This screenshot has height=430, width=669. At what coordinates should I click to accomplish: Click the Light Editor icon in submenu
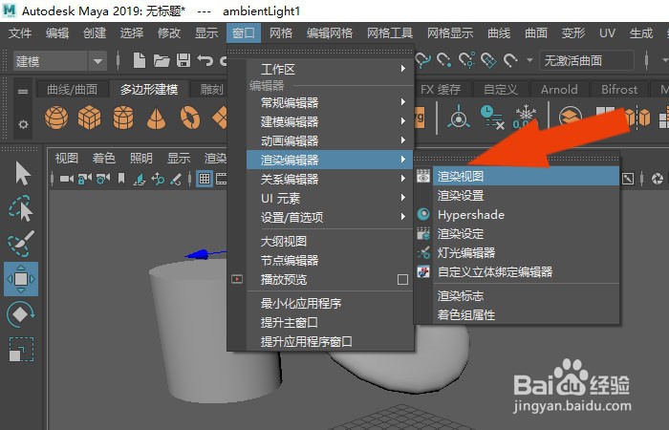(423, 252)
